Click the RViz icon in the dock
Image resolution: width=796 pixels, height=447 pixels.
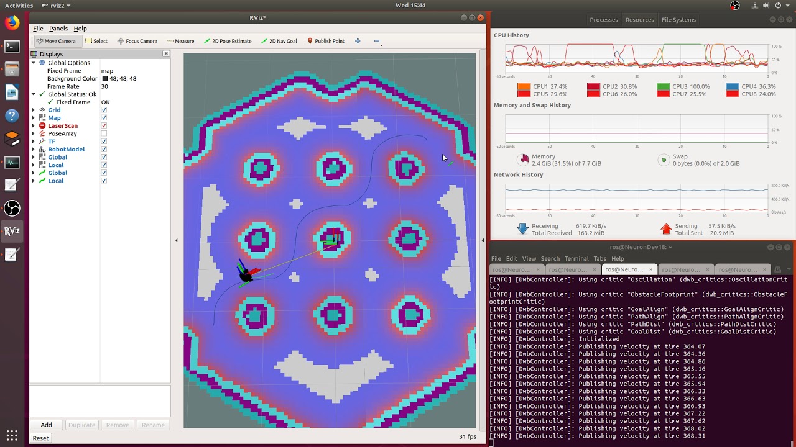(12, 231)
